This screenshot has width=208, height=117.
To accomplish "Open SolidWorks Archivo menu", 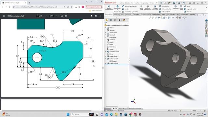I will (122, 3).
